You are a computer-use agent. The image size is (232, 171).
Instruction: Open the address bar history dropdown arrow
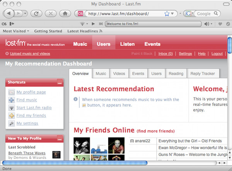[172, 14]
